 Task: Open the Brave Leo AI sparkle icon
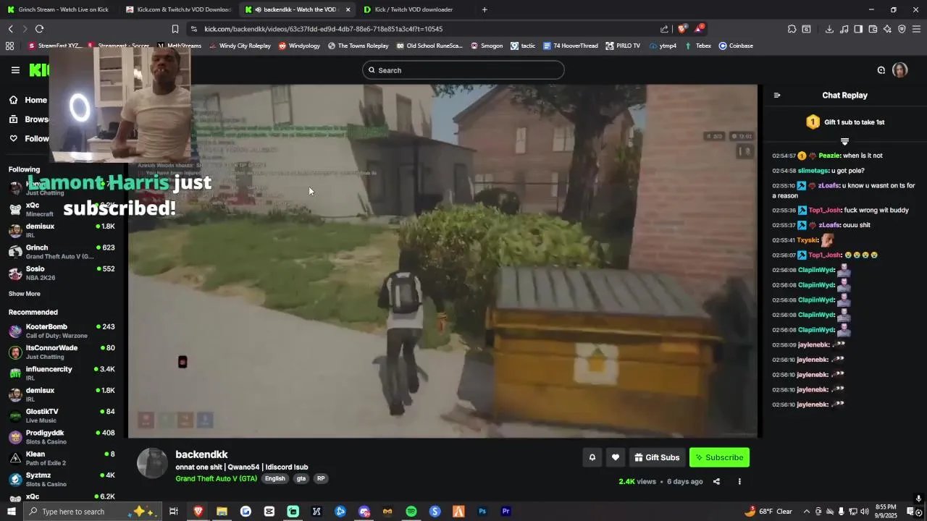point(887,29)
